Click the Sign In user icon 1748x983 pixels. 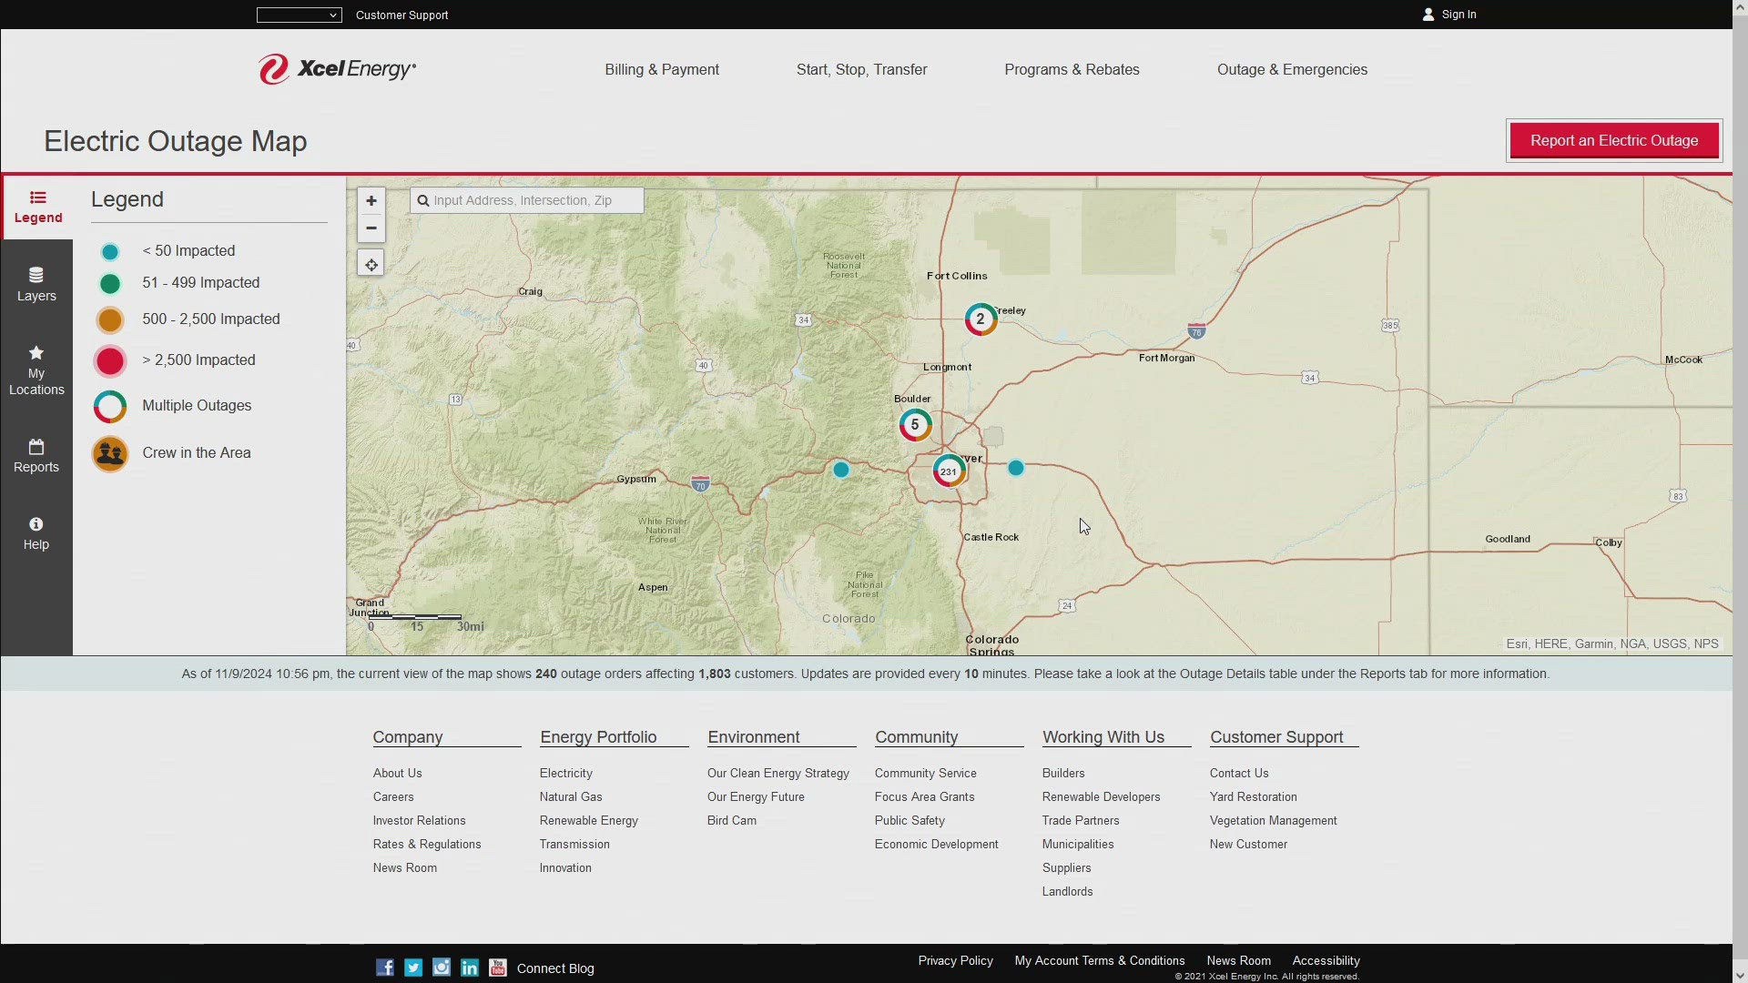tap(1428, 15)
